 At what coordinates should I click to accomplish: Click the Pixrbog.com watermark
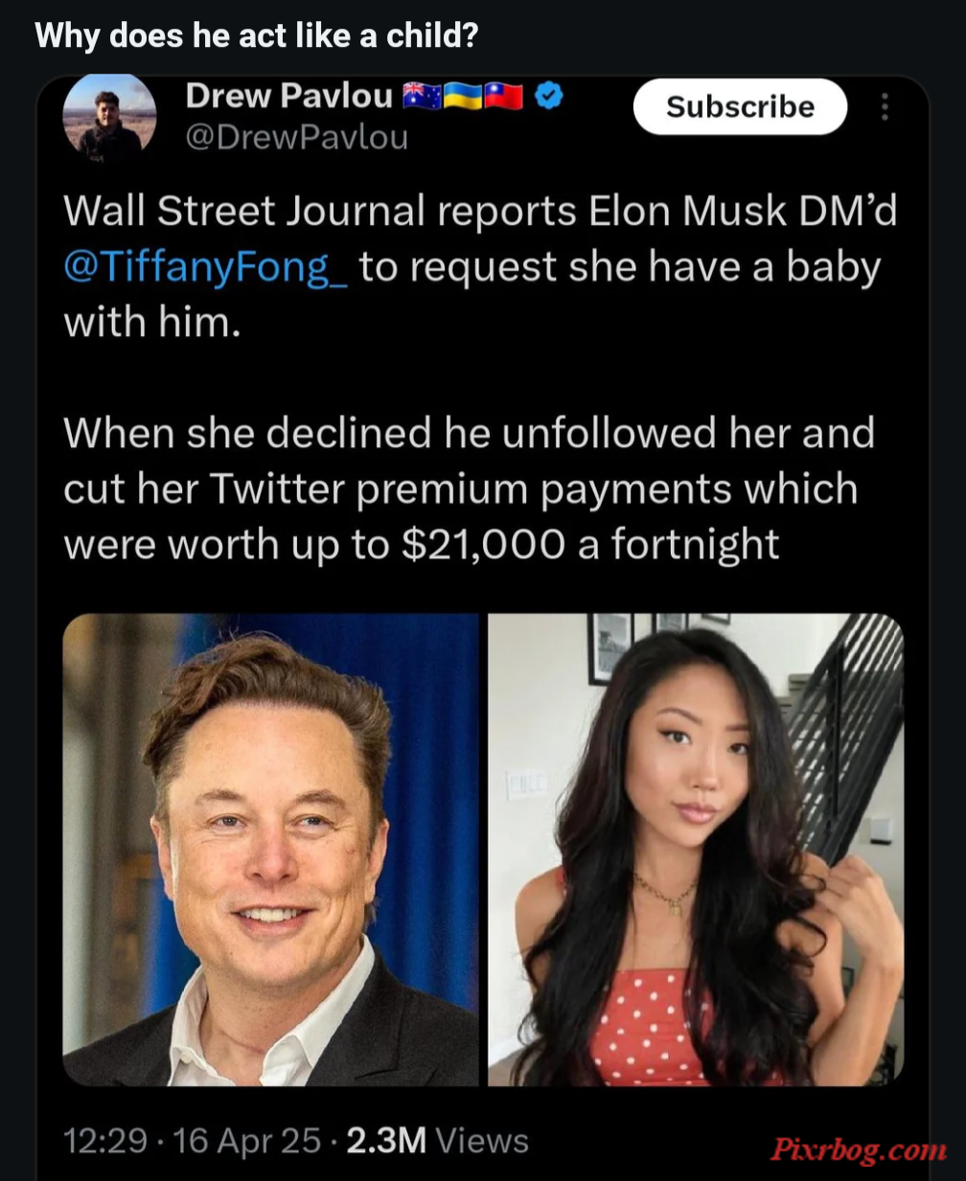(859, 1148)
